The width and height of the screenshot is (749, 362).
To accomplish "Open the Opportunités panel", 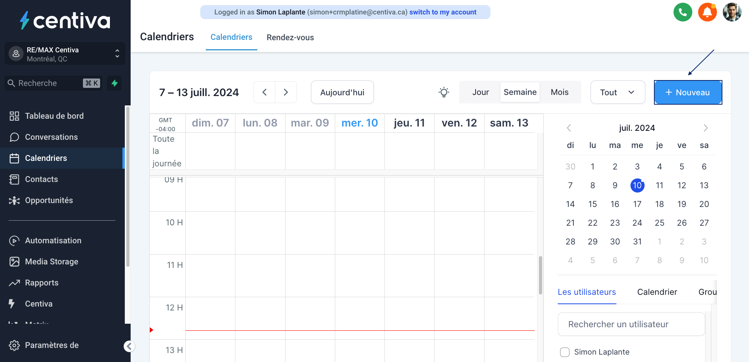I will tap(49, 200).
